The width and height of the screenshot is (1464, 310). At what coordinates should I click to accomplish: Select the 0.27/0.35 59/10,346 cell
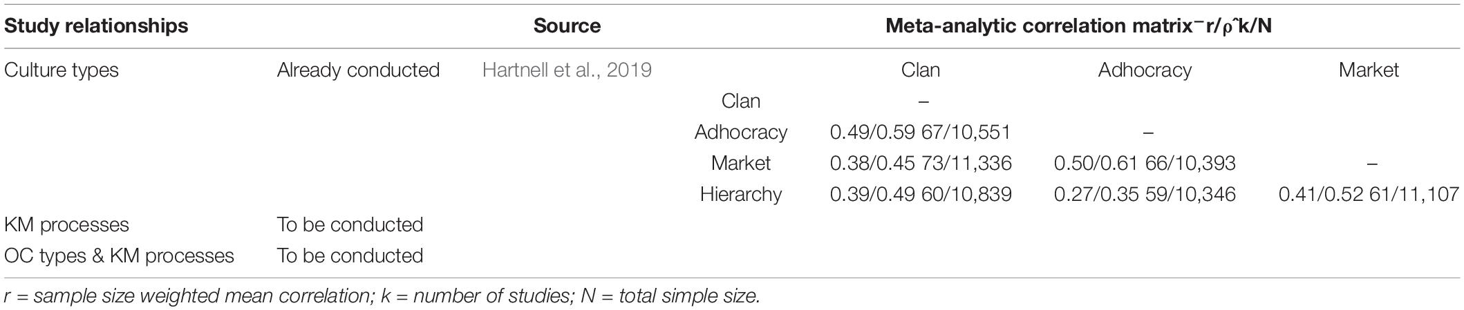point(1145,194)
